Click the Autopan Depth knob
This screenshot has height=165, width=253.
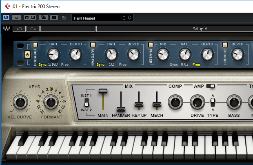133,55
